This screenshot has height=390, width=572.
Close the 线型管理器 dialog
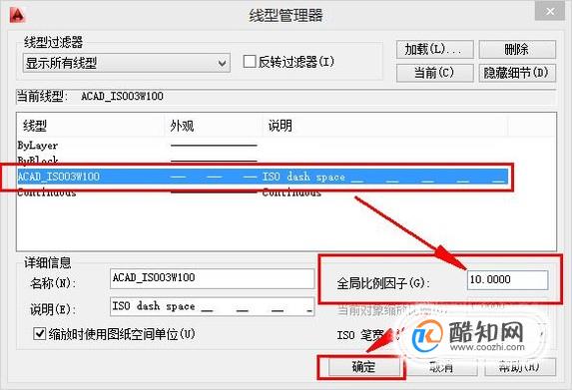click(550, 12)
